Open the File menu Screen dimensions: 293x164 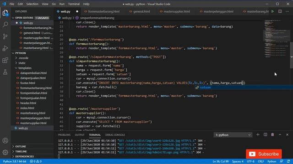click(x=12, y=4)
